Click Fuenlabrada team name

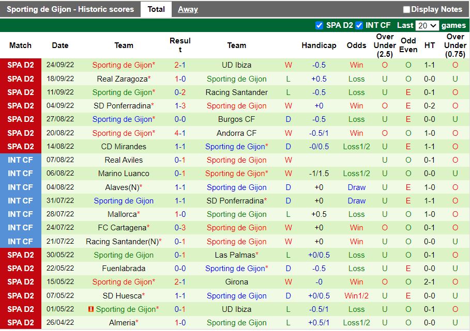click(124, 269)
